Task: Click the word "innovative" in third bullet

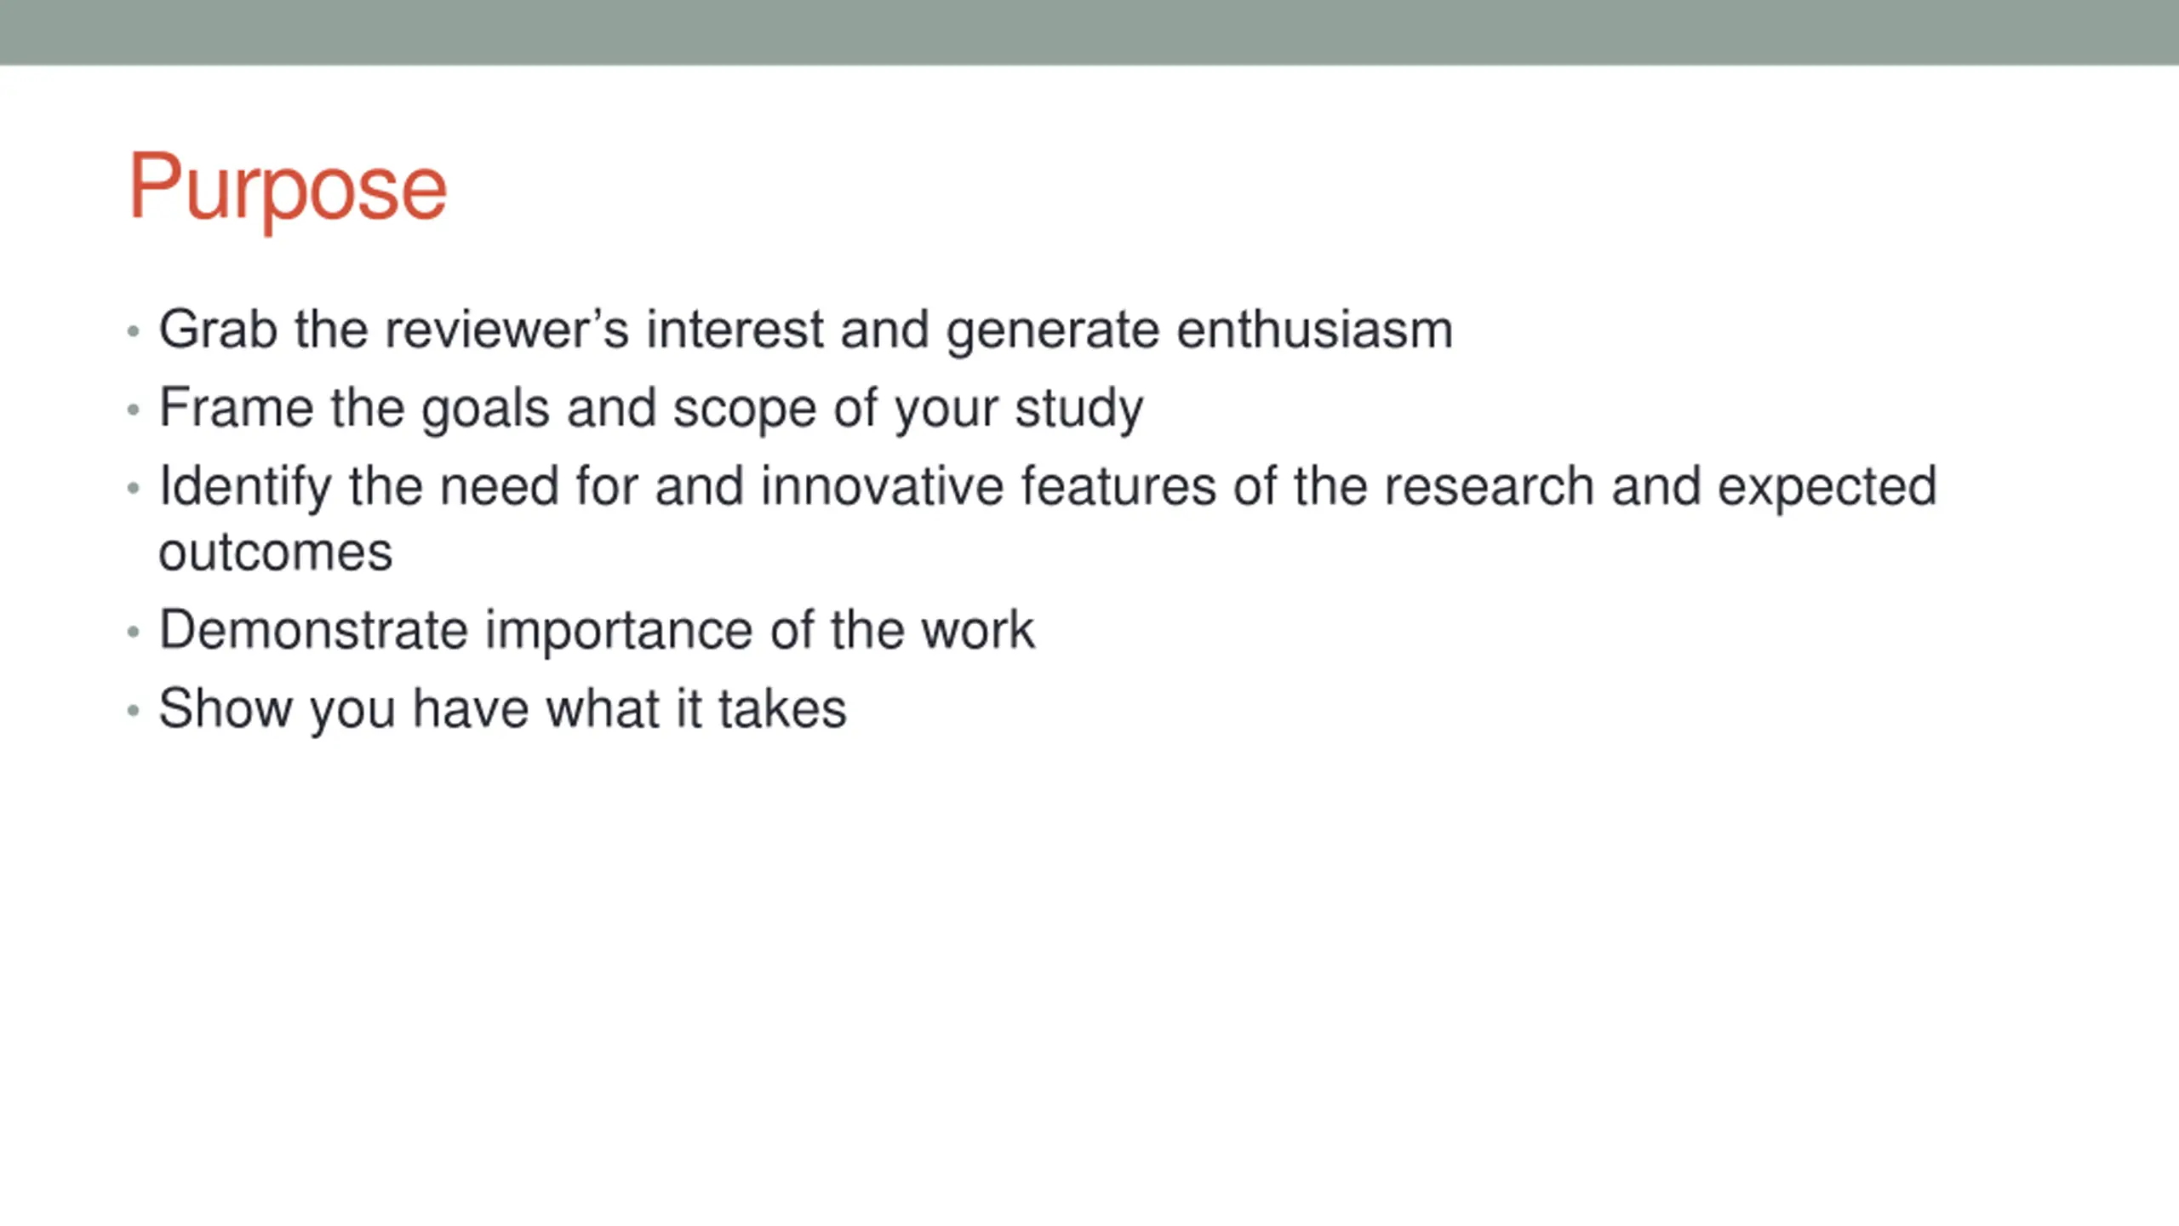Action: 881,486
